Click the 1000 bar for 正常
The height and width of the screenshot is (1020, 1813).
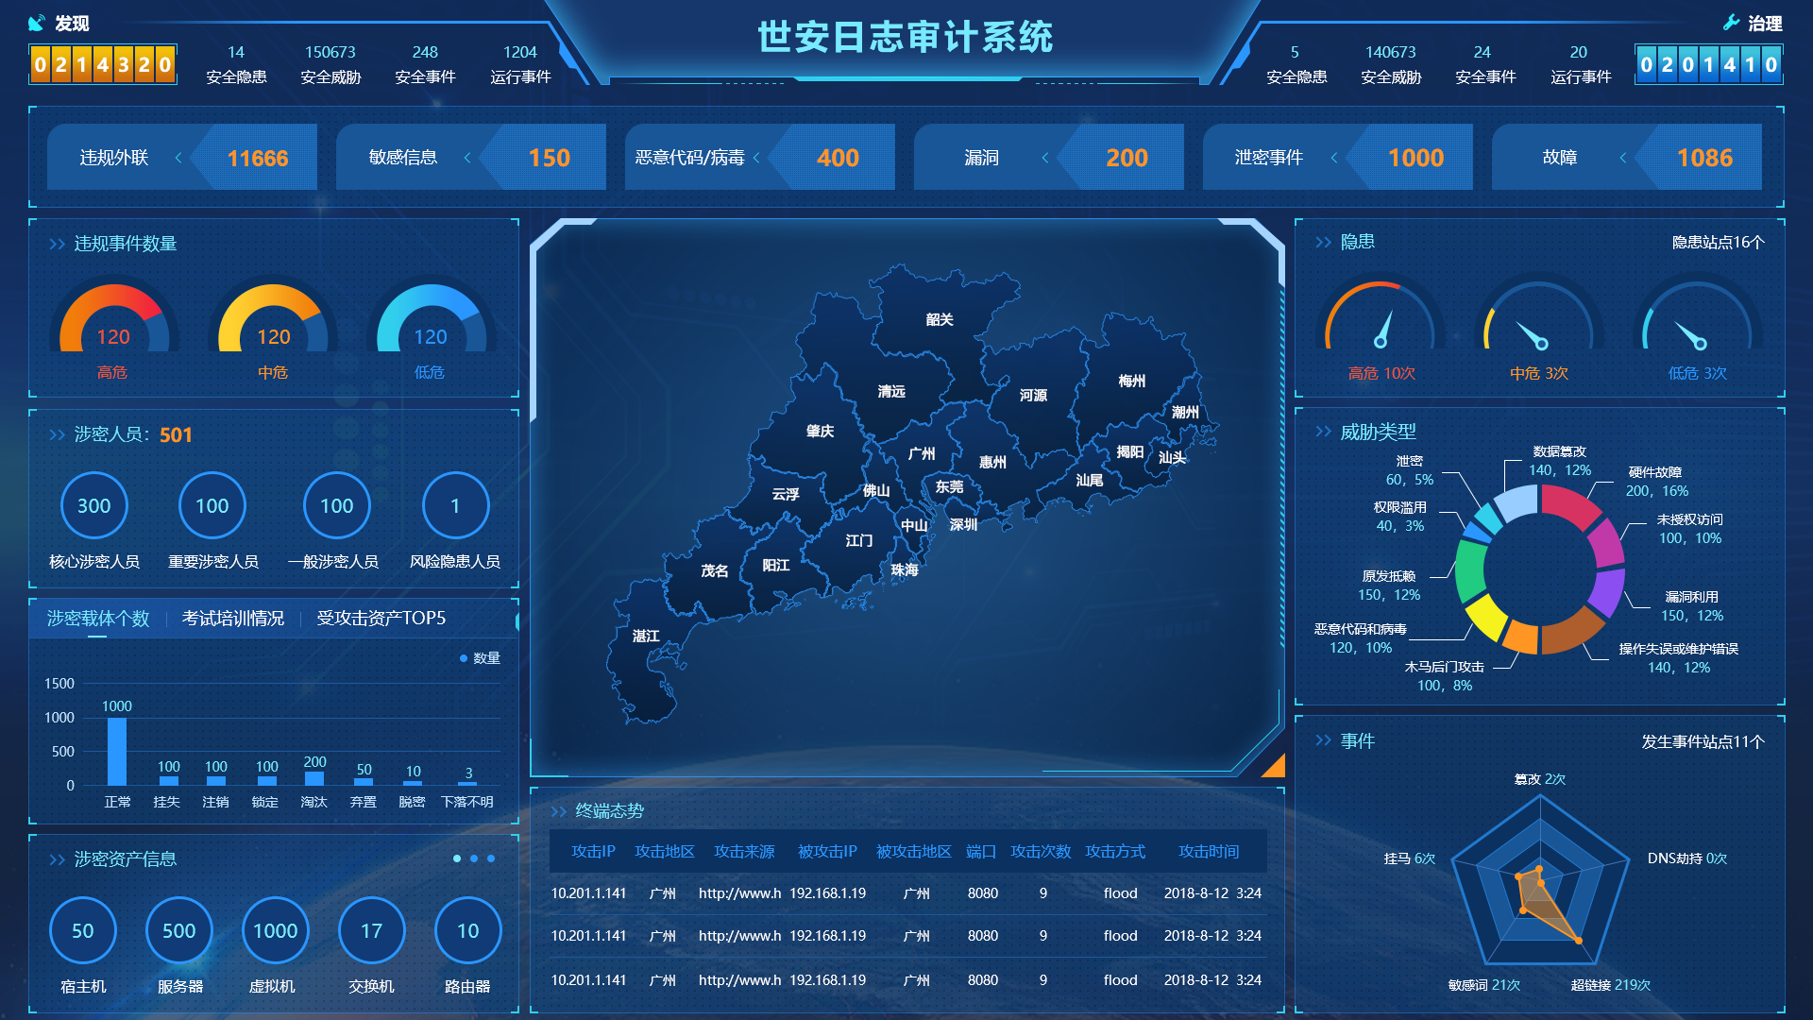[117, 751]
